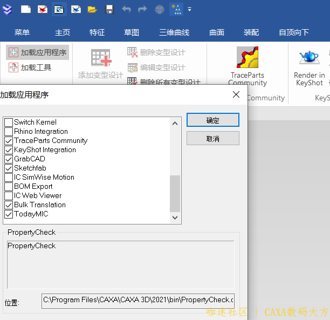Screen dimensions: 330x320
Task: Enable the Switch Kernel checkbox
Action: [9, 122]
